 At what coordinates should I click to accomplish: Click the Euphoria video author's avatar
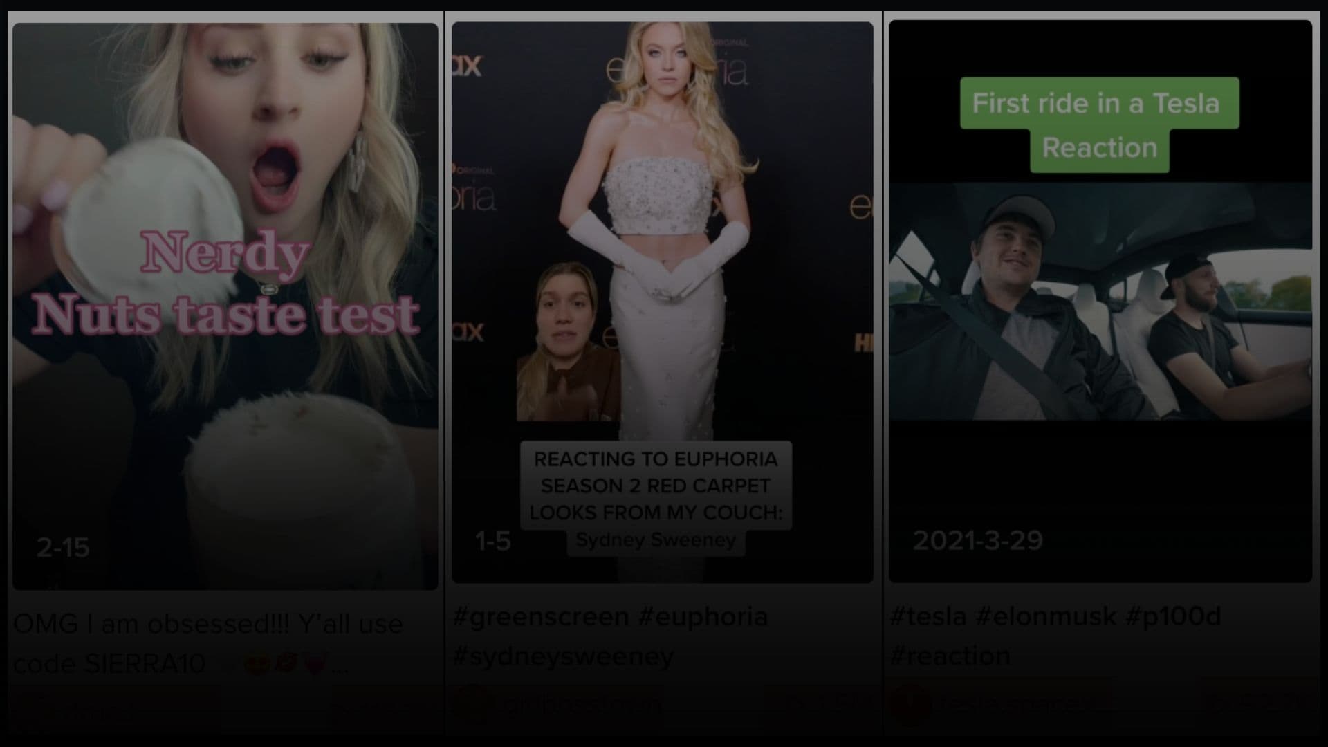[472, 704]
